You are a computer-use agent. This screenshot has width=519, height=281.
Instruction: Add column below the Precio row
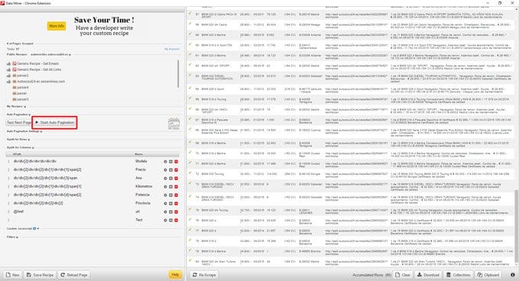171,170
